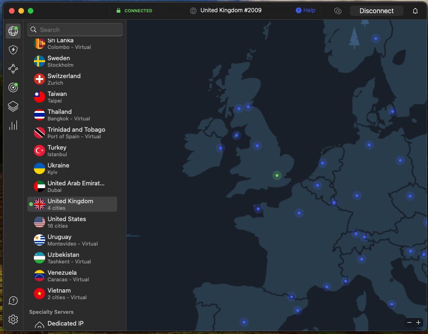Image resolution: width=428 pixels, height=334 pixels.
Task: Open settings gear icon
Action: (x=13, y=319)
